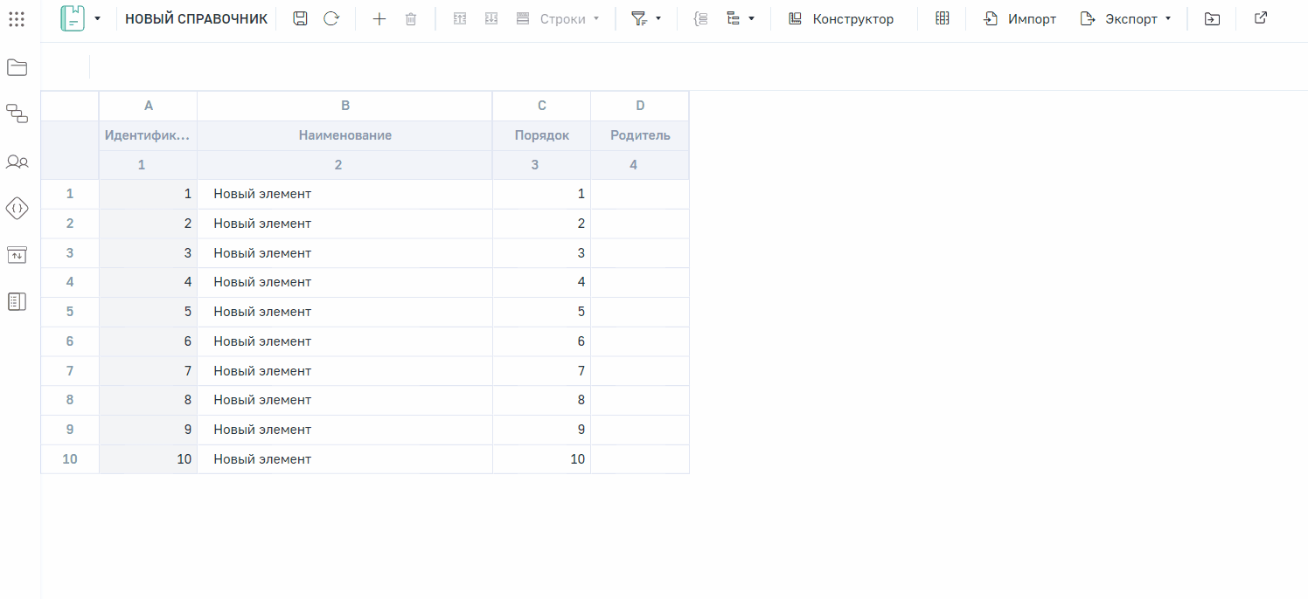Click the collapse tree levels icon

[700, 18]
